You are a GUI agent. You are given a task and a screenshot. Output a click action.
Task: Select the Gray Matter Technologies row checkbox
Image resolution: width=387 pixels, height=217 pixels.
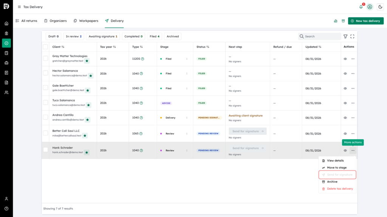click(x=45, y=58)
